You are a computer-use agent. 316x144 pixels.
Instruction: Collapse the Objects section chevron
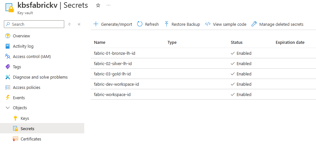pyautogui.click(x=8, y=108)
